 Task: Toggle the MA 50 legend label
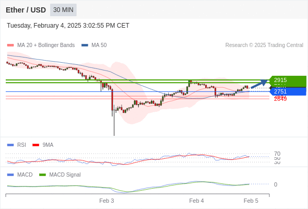click(99, 45)
